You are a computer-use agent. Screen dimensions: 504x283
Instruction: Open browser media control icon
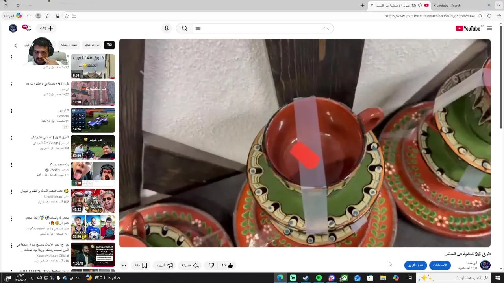pos(57,16)
